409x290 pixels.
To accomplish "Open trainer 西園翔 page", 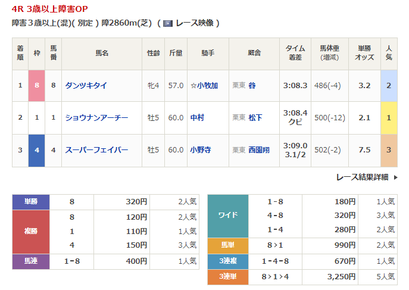I will click(259, 150).
